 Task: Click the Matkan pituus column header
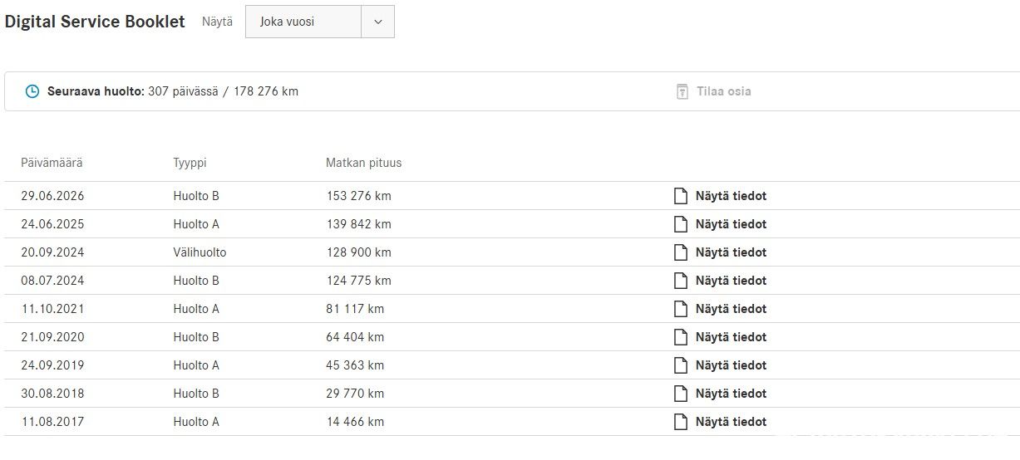click(x=363, y=163)
